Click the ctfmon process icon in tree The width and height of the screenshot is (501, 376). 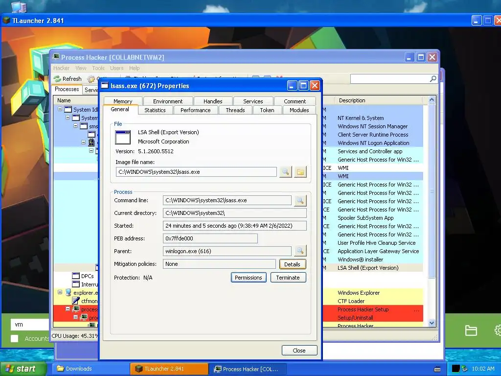click(x=76, y=301)
